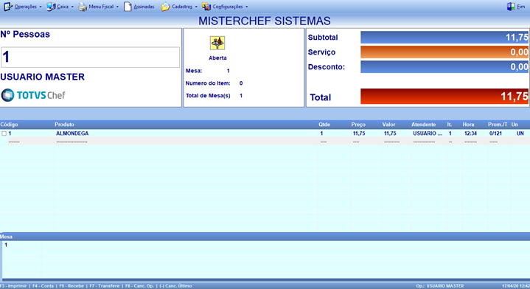Open the Menu Fiscal menu

101,7
